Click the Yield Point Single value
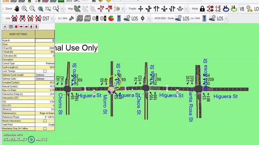Viewport: 259px width, 145px height. pos(45,124)
